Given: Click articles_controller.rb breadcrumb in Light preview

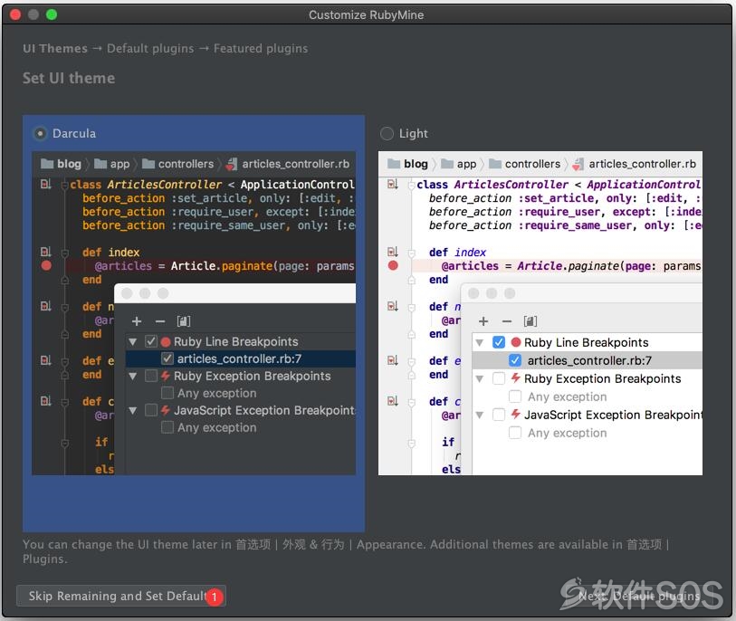Looking at the screenshot, I should (642, 164).
